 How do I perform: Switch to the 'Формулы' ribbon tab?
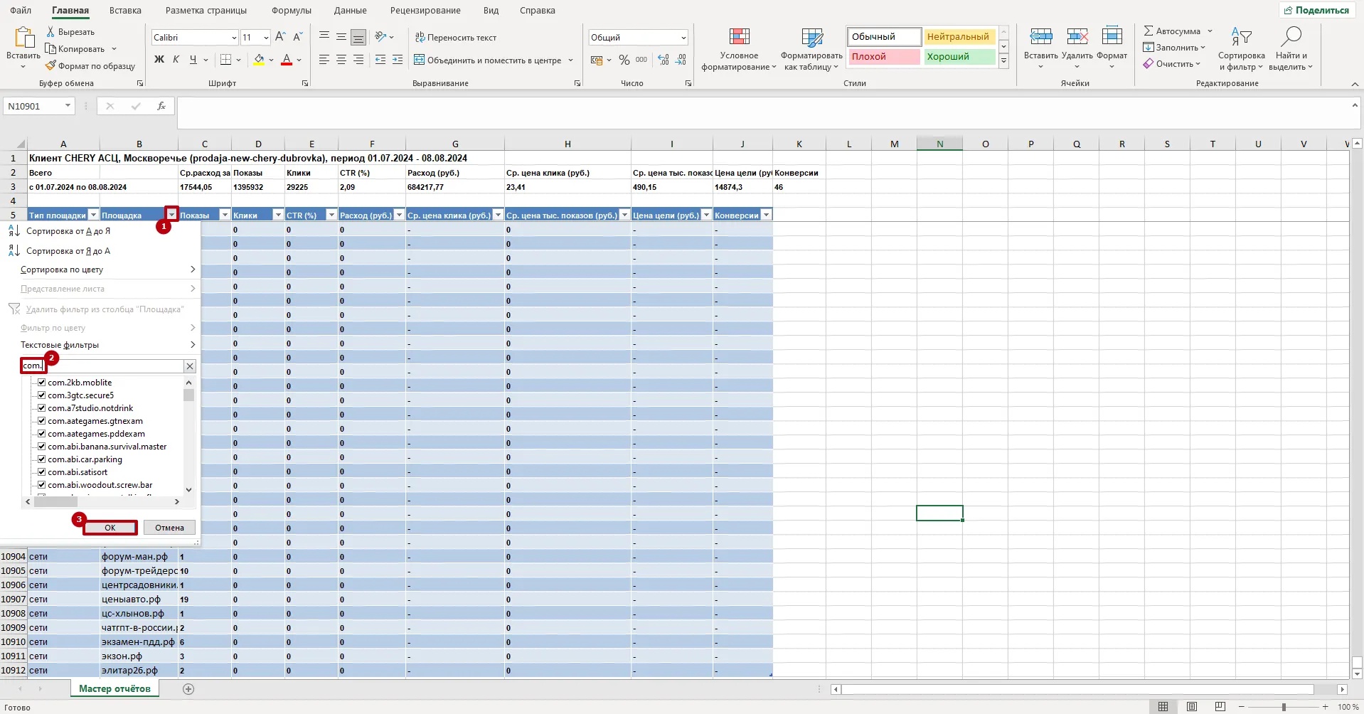click(x=291, y=11)
